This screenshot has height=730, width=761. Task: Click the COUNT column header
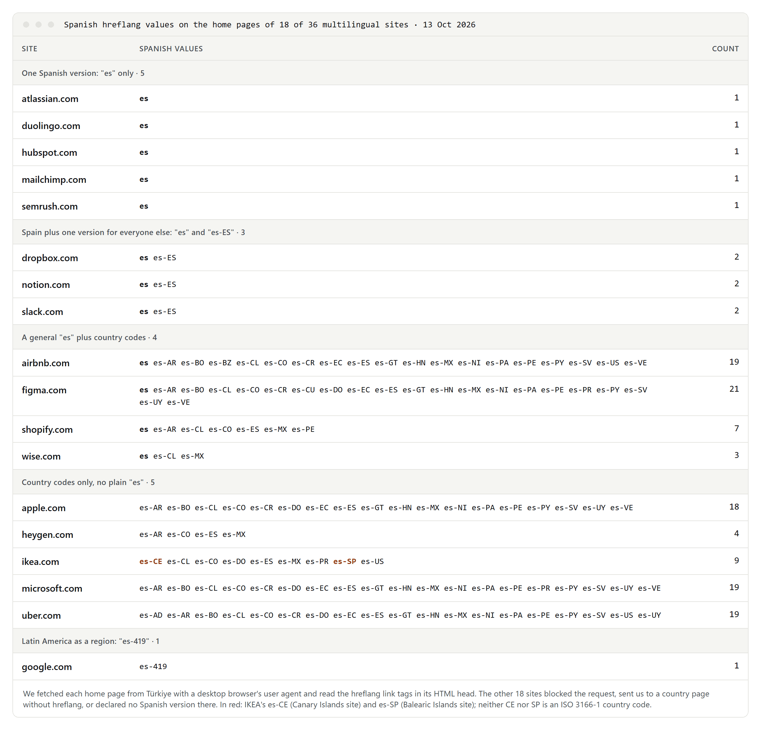coord(725,49)
